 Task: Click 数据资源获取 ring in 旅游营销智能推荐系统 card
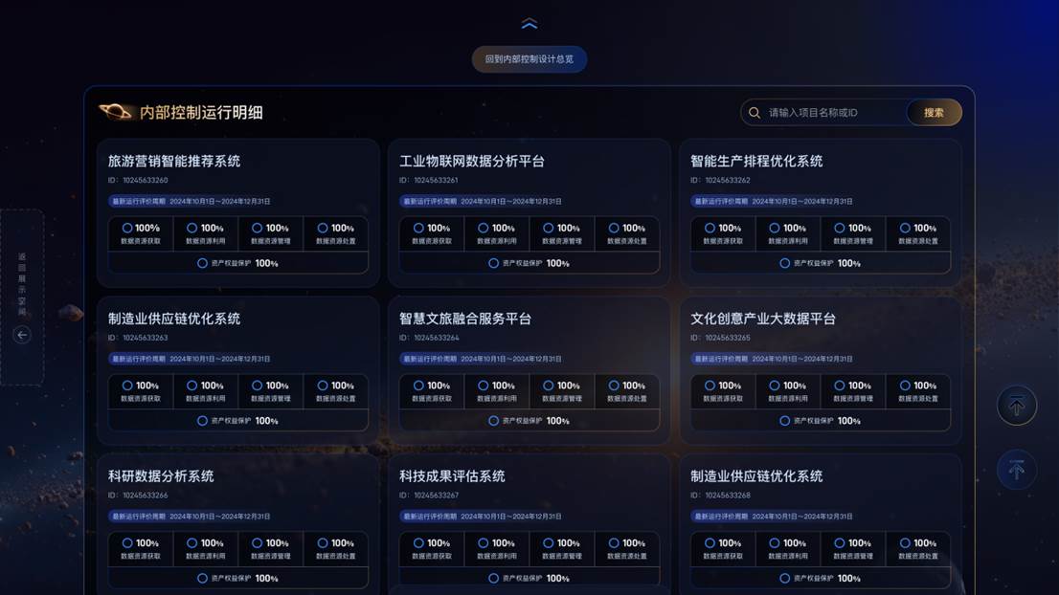(x=127, y=229)
